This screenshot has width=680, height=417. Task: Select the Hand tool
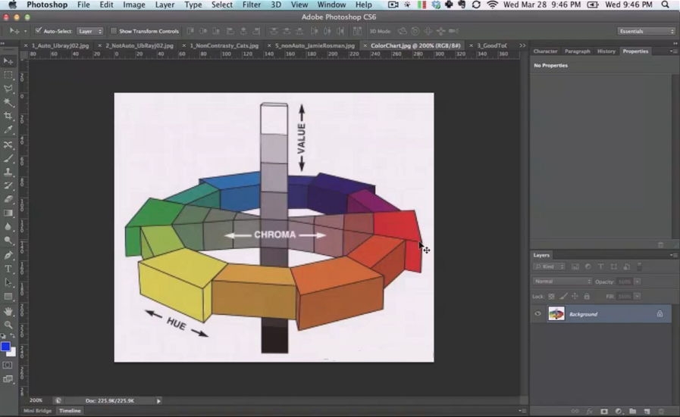(8, 311)
